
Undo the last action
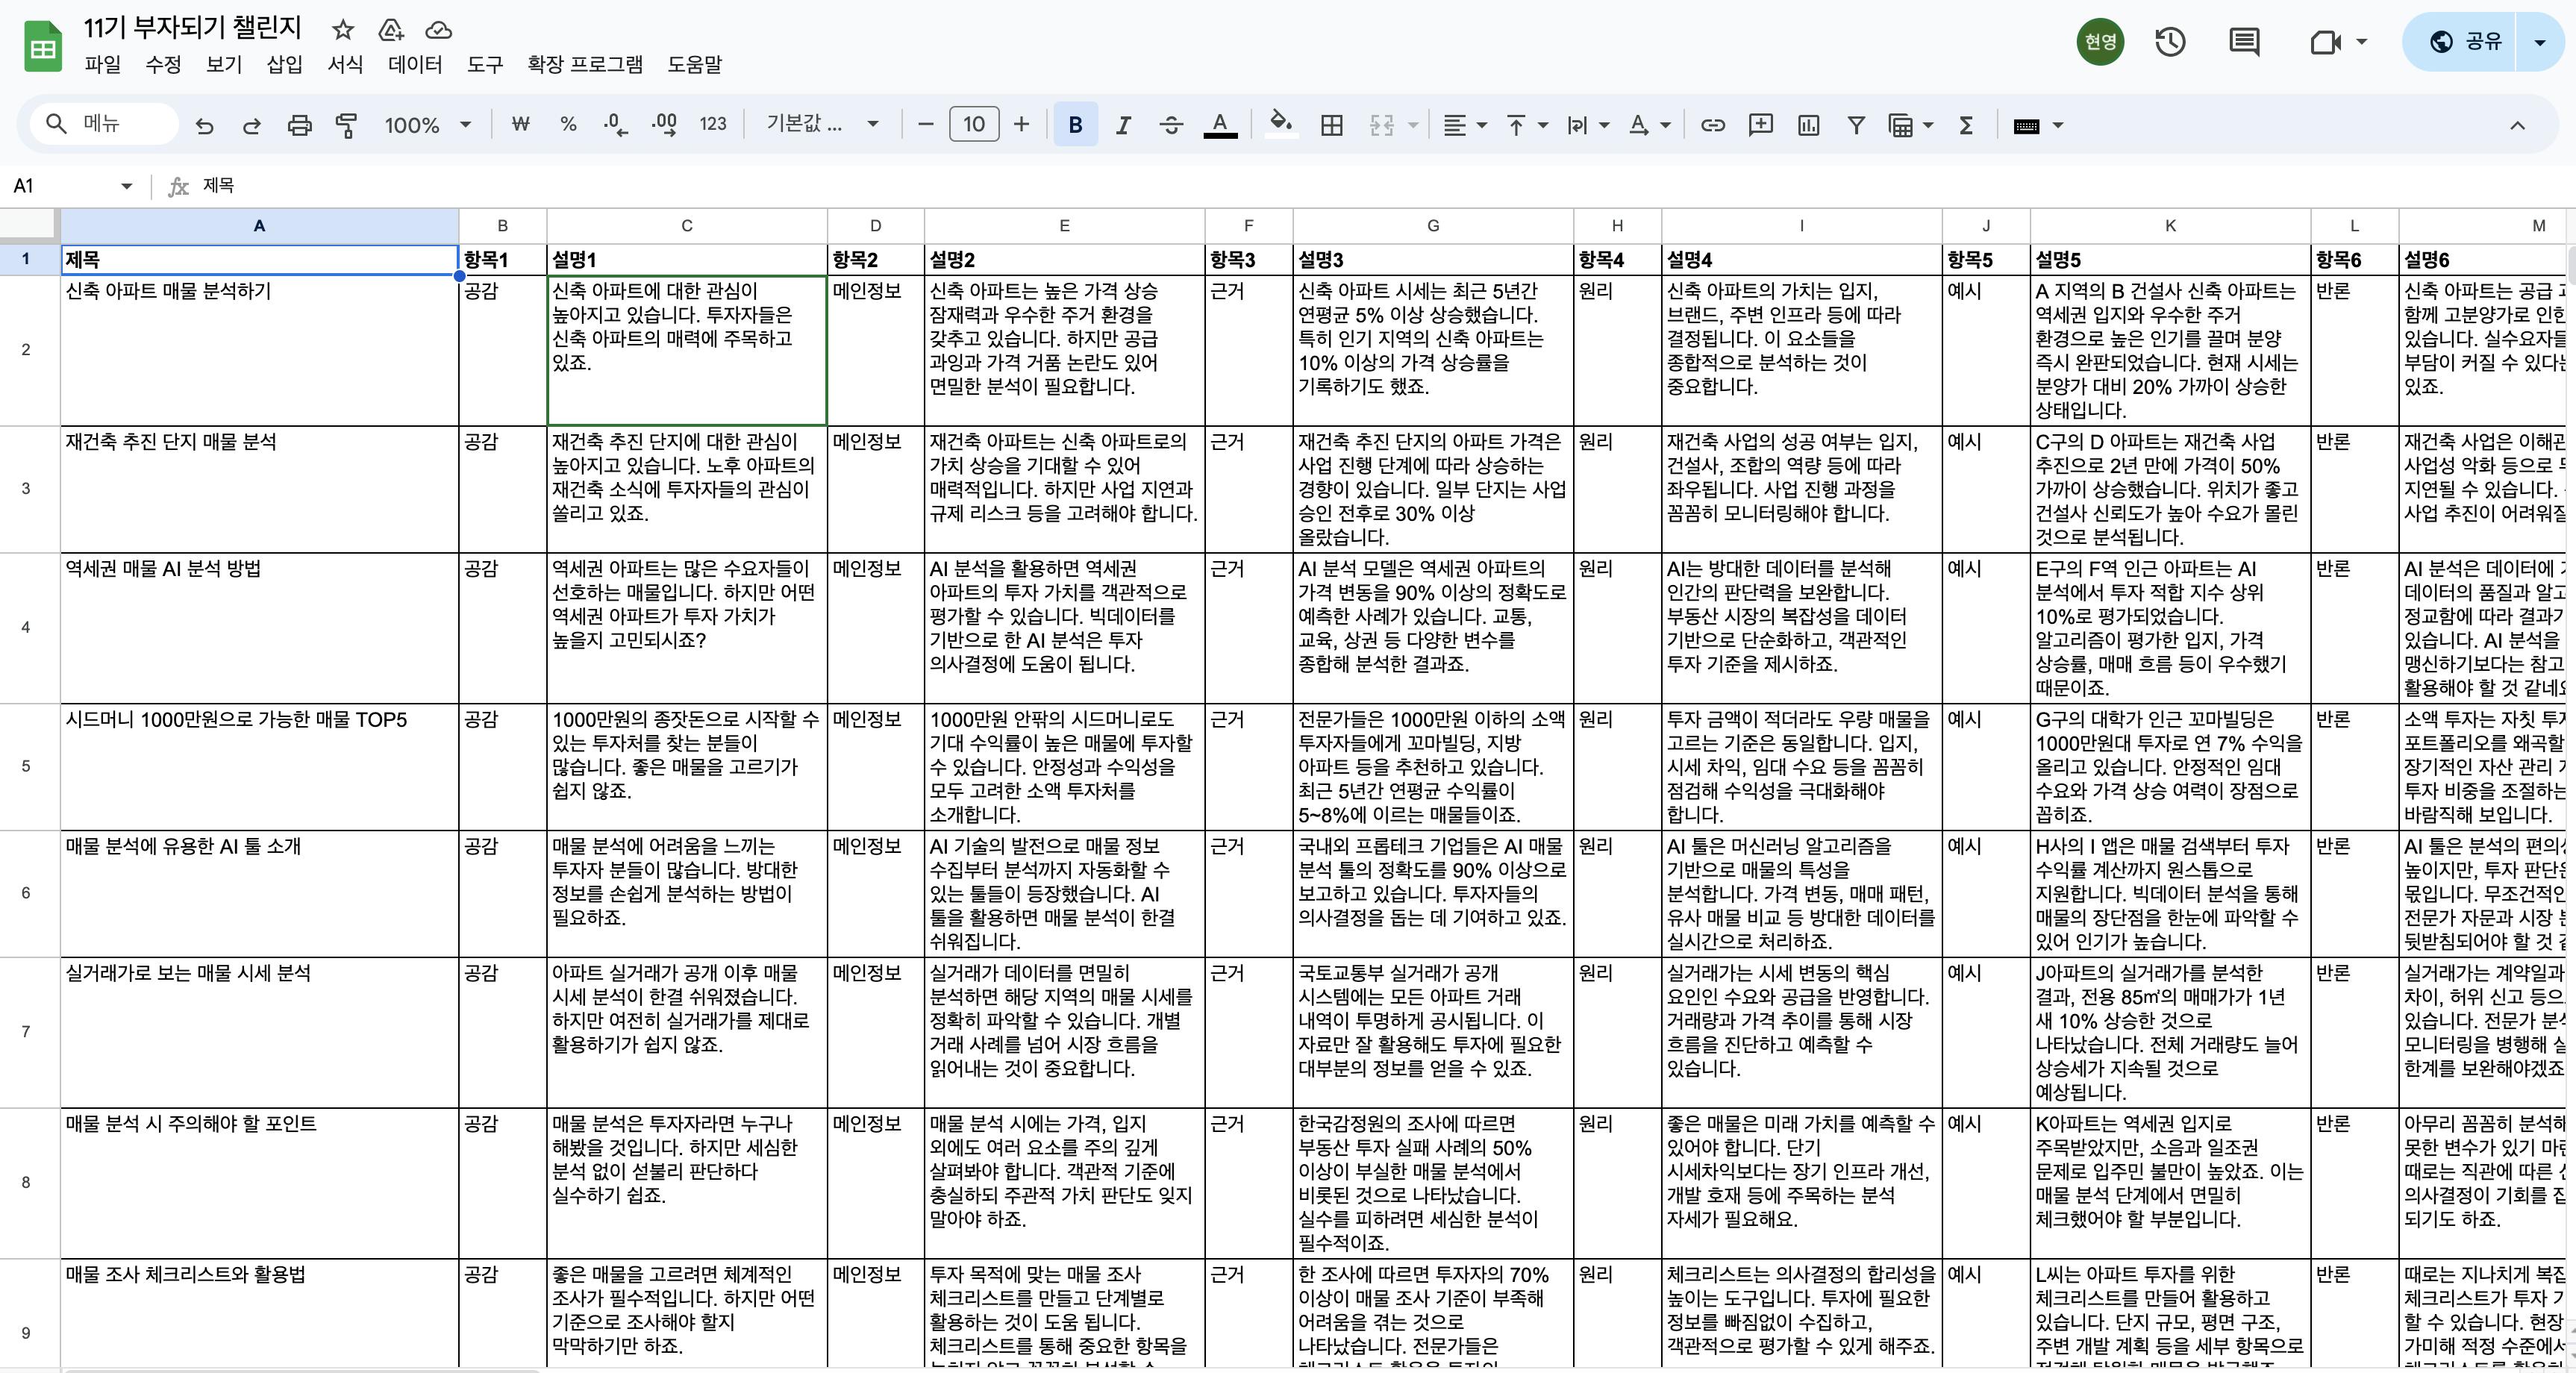pos(205,125)
